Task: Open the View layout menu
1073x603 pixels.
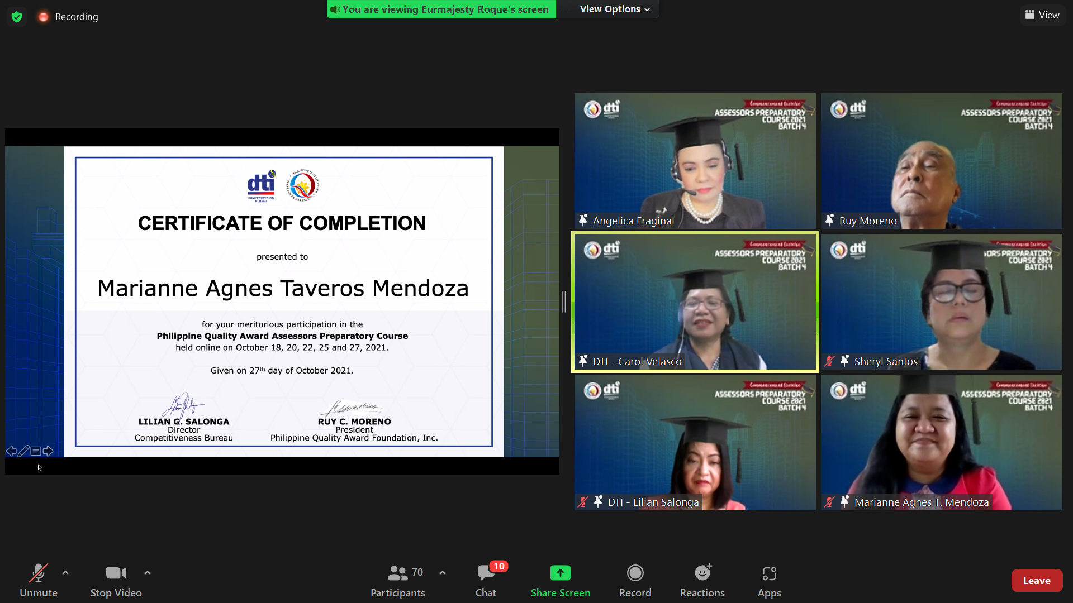Action: click(1042, 15)
